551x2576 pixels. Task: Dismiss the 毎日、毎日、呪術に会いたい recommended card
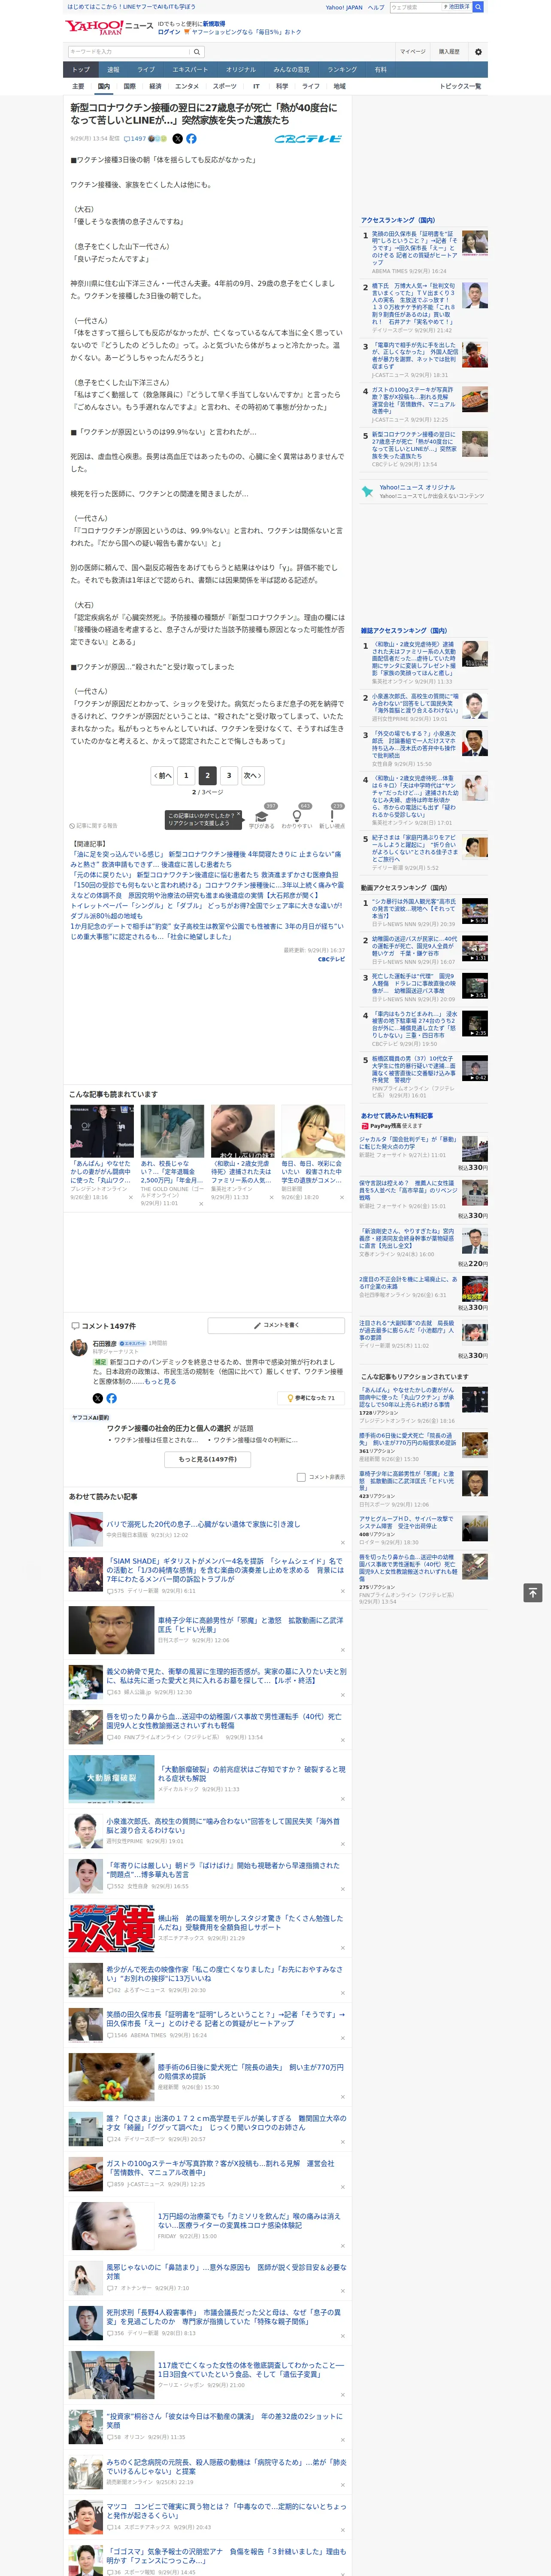(342, 1197)
